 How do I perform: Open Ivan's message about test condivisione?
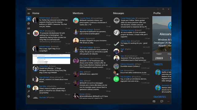[x=131, y=72]
